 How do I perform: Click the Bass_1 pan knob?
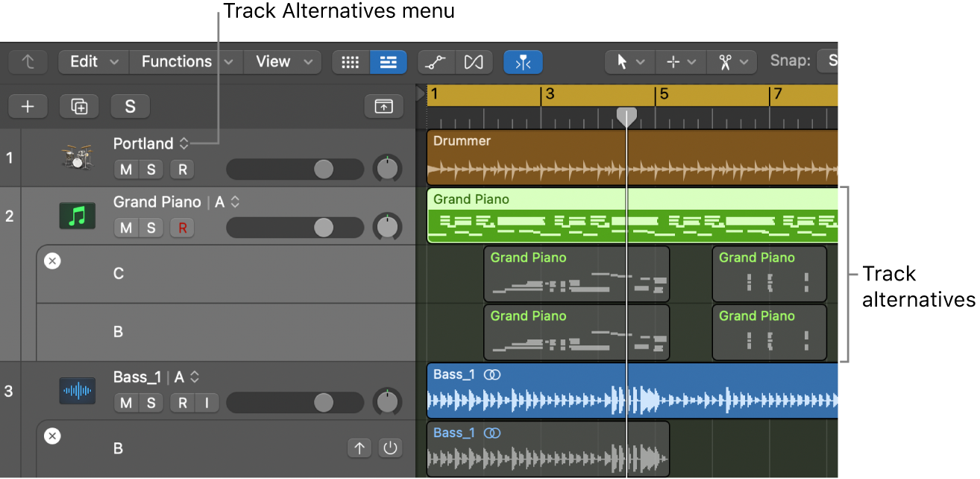387,403
